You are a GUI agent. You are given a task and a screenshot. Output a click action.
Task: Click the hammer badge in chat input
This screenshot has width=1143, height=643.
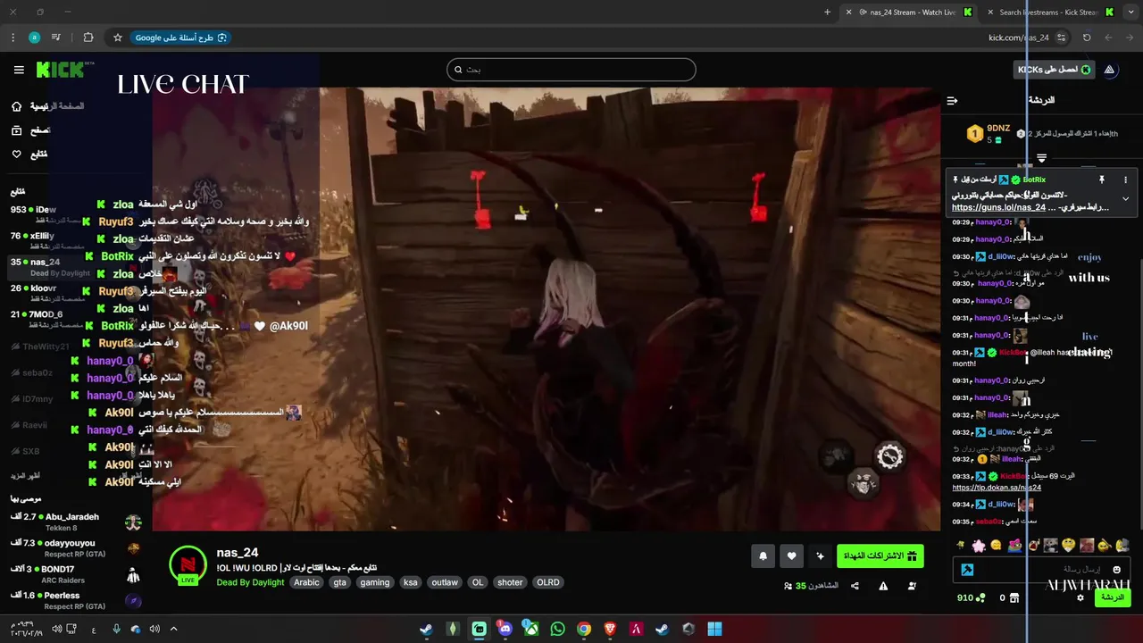(x=967, y=569)
